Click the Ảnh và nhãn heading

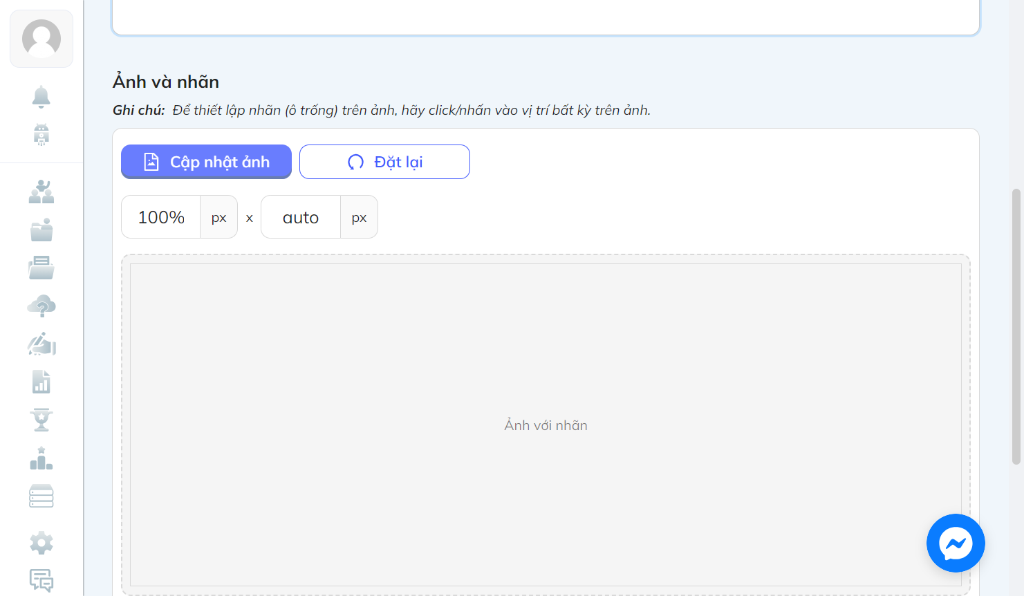[166, 82]
